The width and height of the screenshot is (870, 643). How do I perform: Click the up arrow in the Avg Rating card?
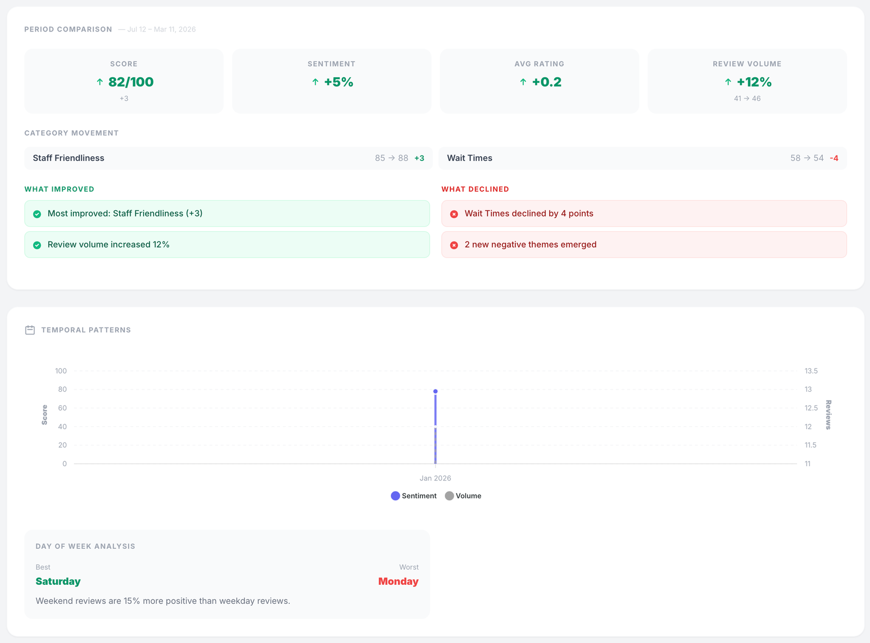click(522, 82)
